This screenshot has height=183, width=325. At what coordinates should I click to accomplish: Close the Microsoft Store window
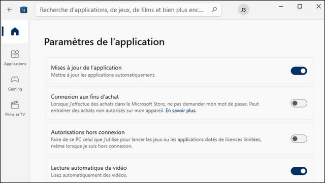[x=318, y=7]
